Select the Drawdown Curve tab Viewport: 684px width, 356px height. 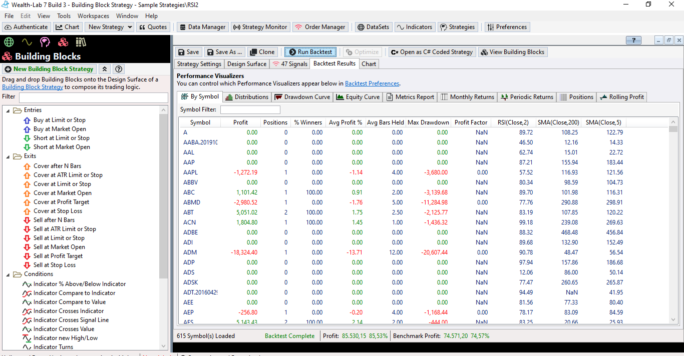pyautogui.click(x=302, y=97)
